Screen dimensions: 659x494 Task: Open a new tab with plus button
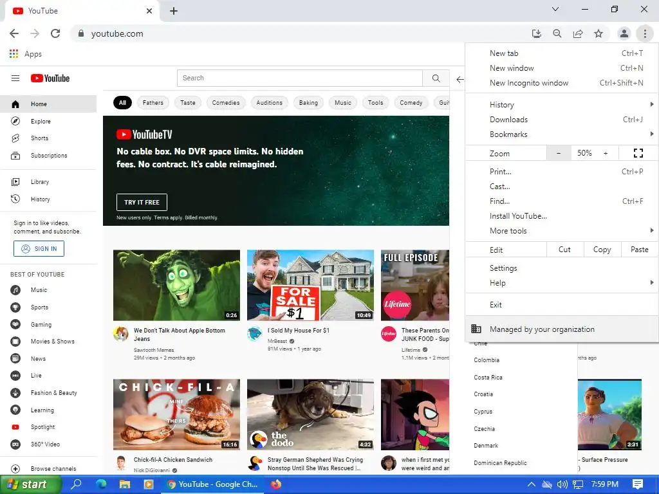174,11
